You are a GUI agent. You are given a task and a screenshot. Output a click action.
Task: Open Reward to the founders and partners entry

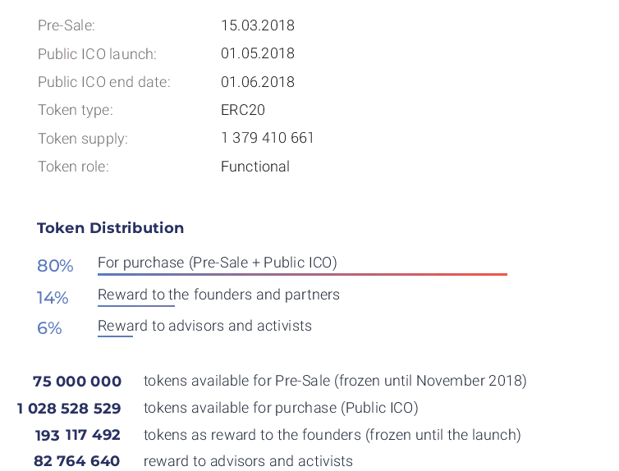[x=218, y=295]
